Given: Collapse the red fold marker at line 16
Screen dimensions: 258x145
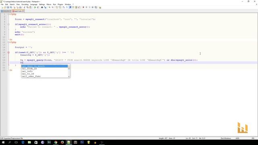Looking at the screenshot, I should coord(8,52).
